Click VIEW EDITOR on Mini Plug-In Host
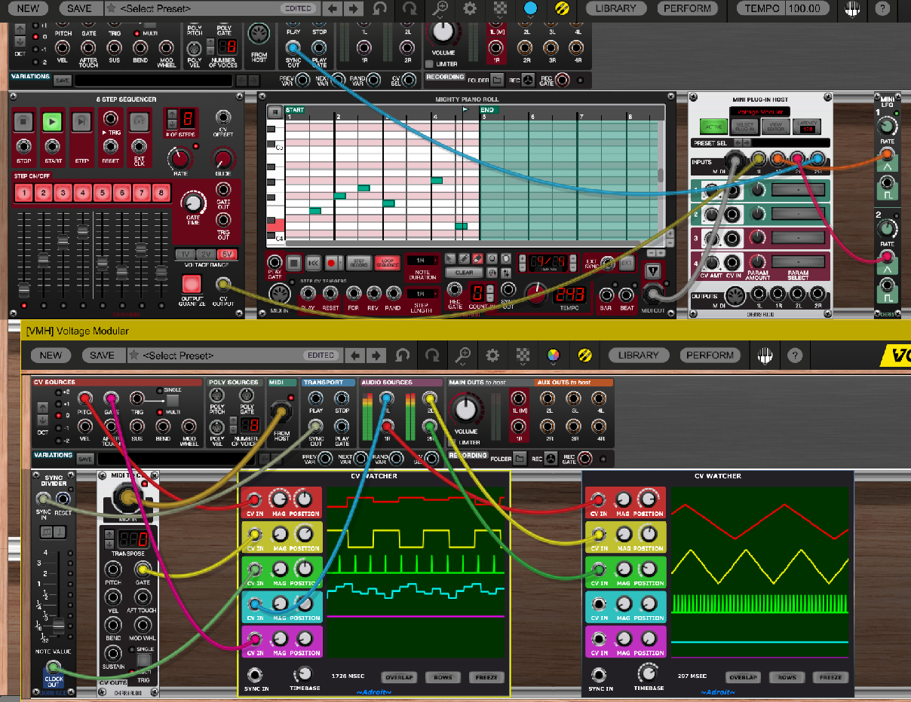Viewport: 911px width, 702px height. (x=777, y=127)
